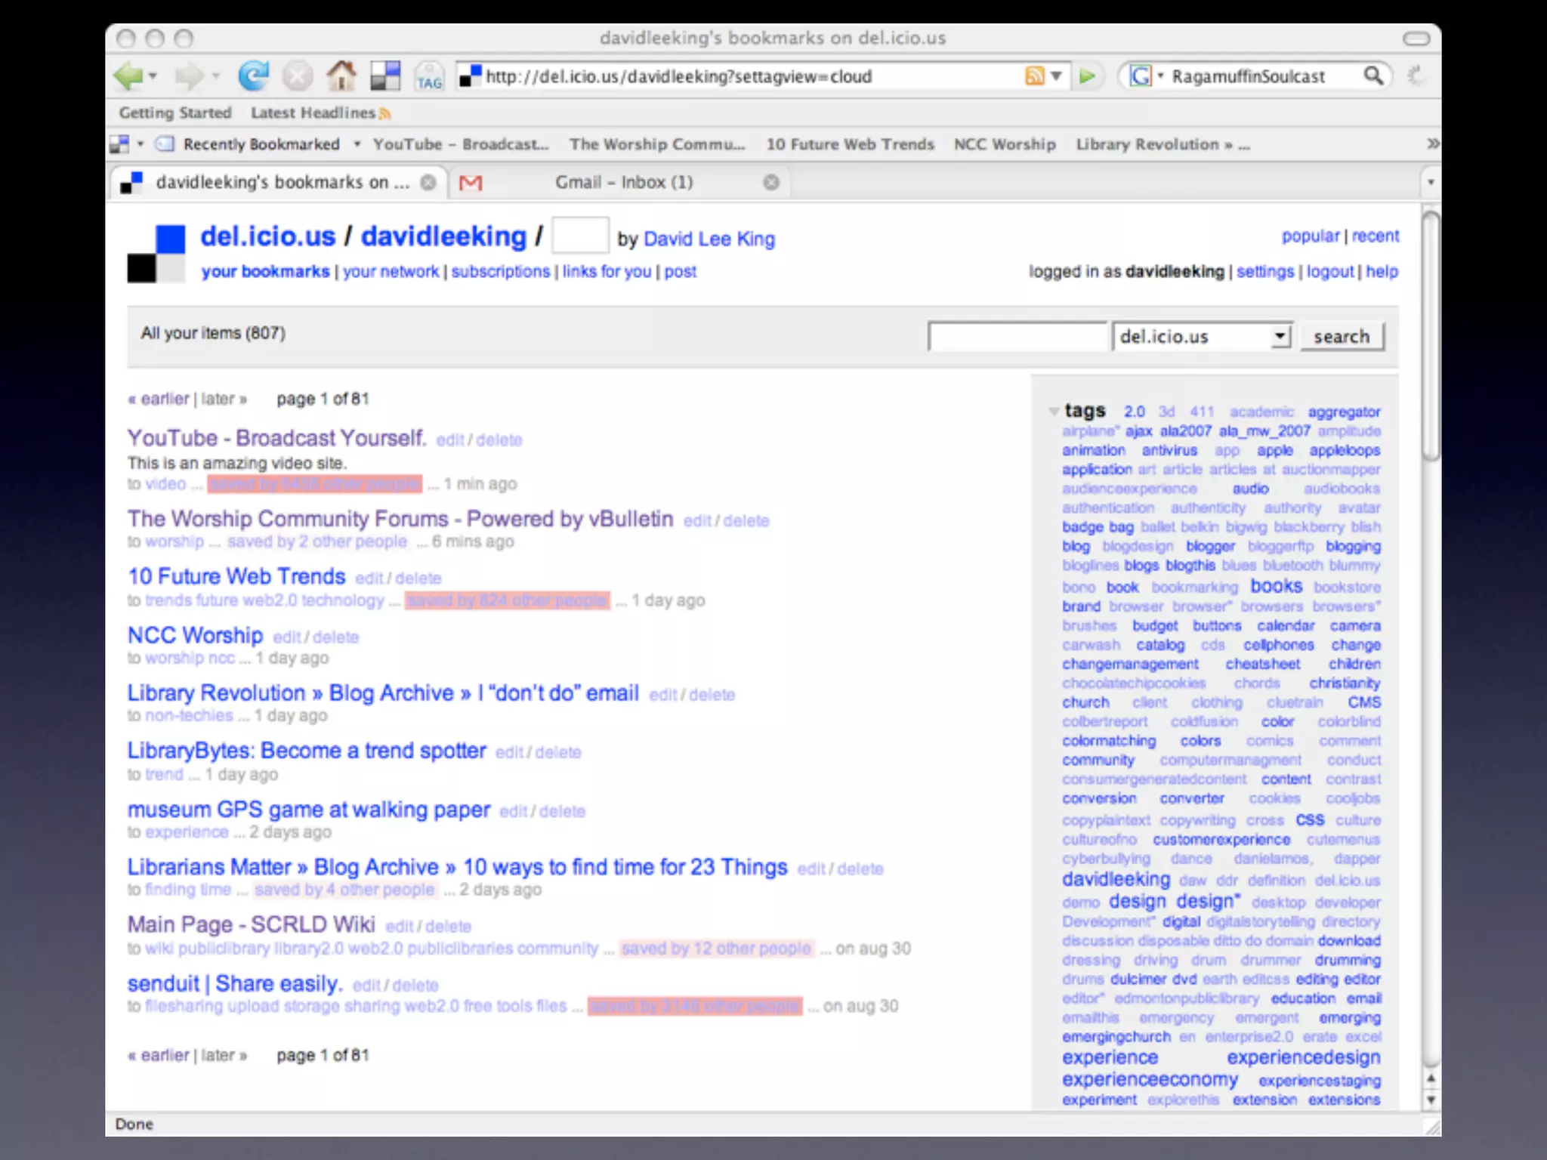
Task: Click the vertical scrollbar thumb
Action: tap(1430, 335)
